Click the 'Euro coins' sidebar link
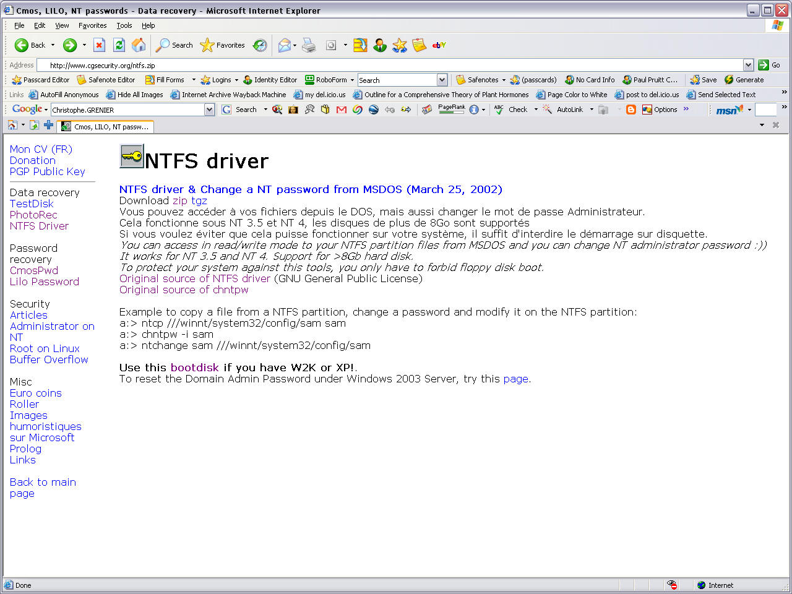 coord(36,393)
